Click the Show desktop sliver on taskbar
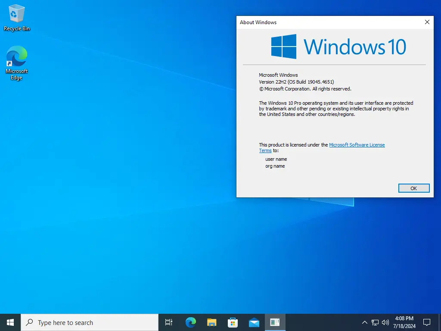The image size is (441, 331). (x=440, y=322)
